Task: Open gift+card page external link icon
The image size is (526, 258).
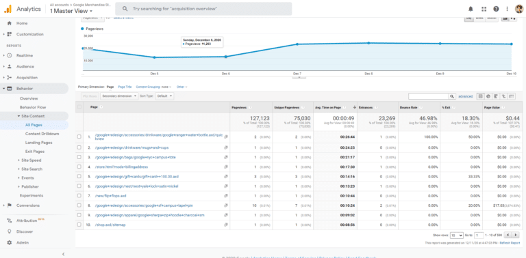Action: click(226, 177)
